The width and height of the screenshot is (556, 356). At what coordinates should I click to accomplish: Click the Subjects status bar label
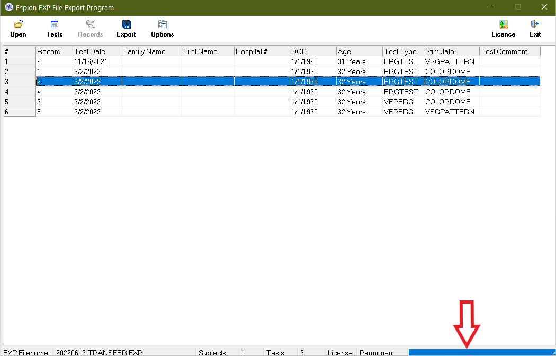click(x=212, y=353)
